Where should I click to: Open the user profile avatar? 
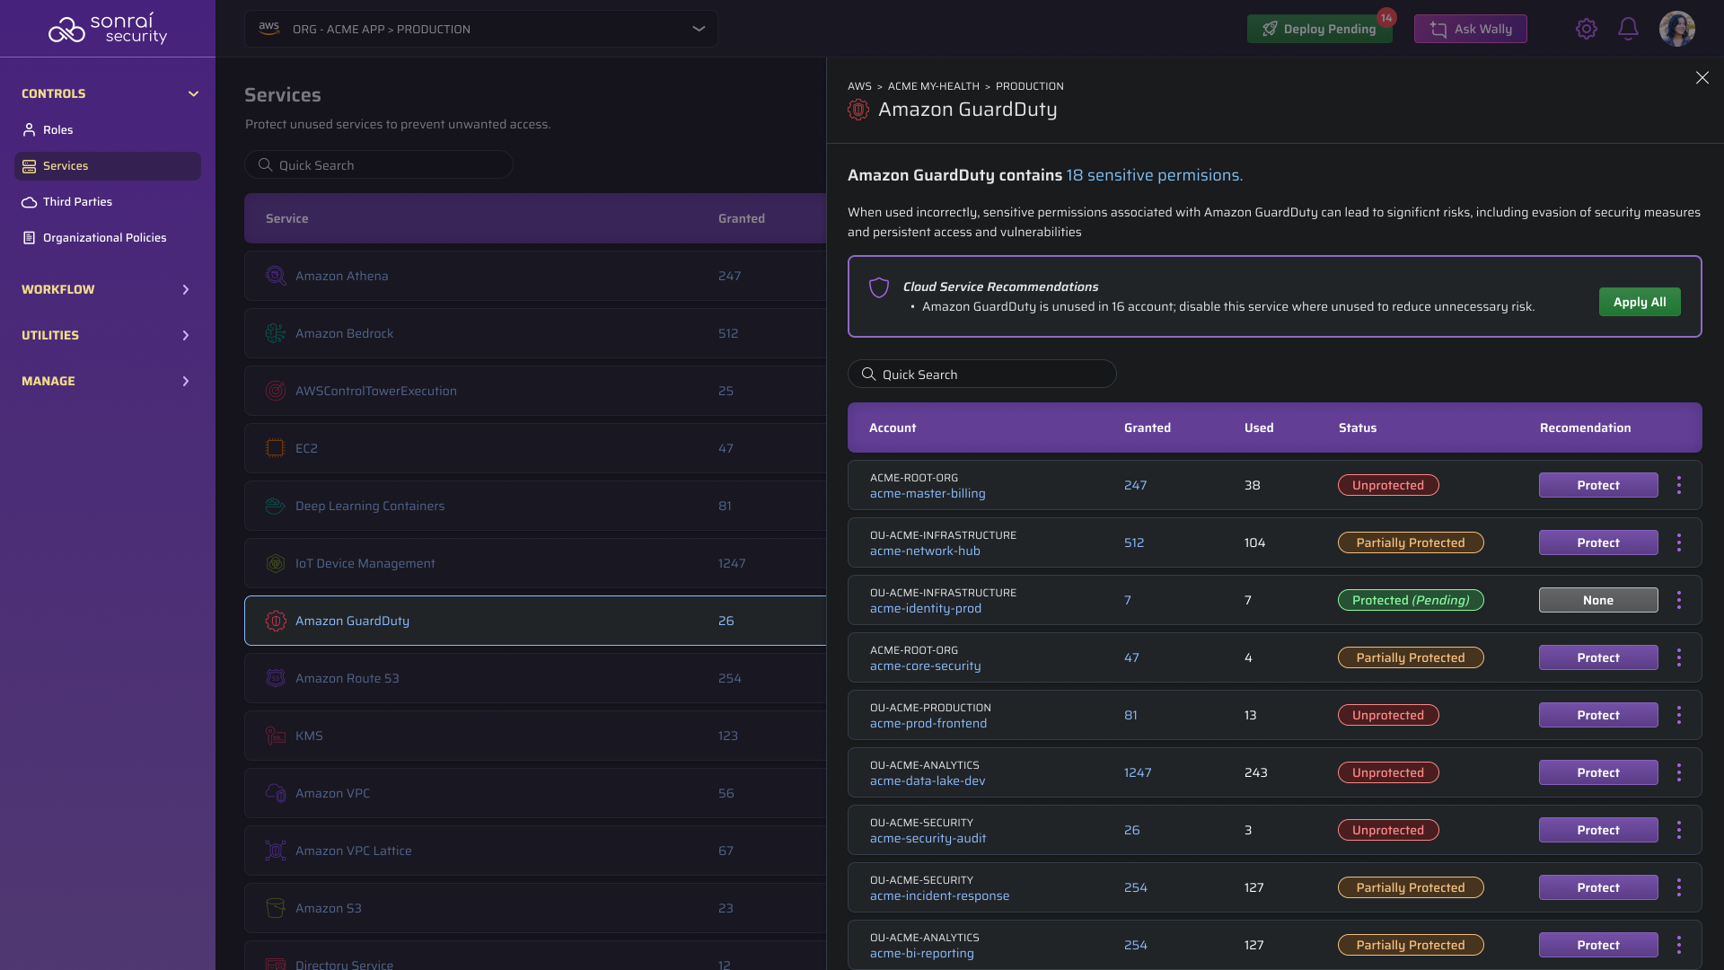coord(1676,29)
